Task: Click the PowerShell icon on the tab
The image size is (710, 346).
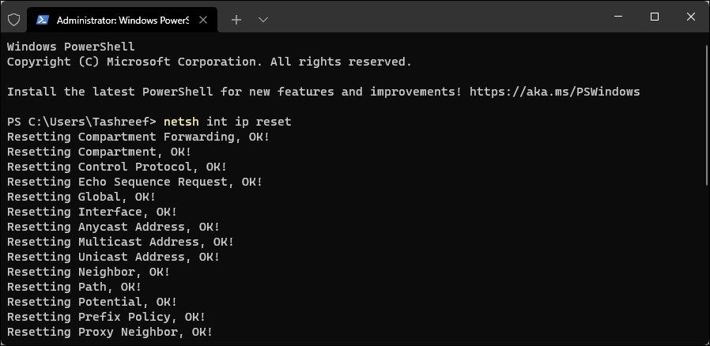Action: (x=42, y=19)
